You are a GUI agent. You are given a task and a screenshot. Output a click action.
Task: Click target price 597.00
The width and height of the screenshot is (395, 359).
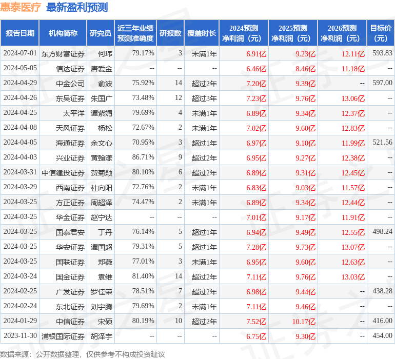(x=382, y=83)
